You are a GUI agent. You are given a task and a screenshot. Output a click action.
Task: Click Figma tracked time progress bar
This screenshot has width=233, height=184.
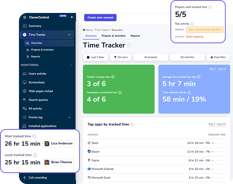point(219,161)
